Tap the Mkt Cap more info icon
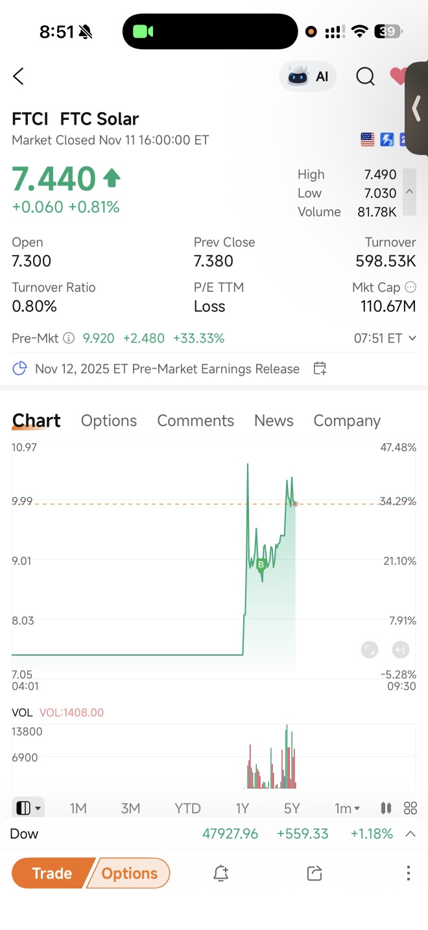The width and height of the screenshot is (428, 930). click(x=410, y=287)
